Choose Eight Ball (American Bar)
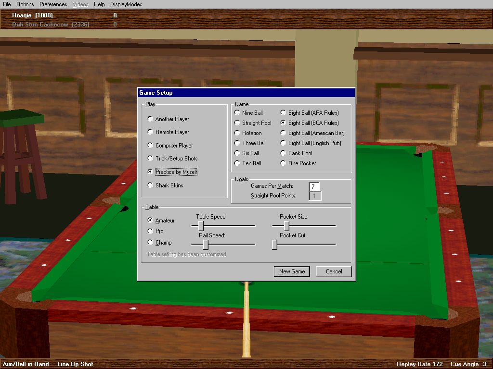This screenshot has height=369, width=493. [312, 133]
